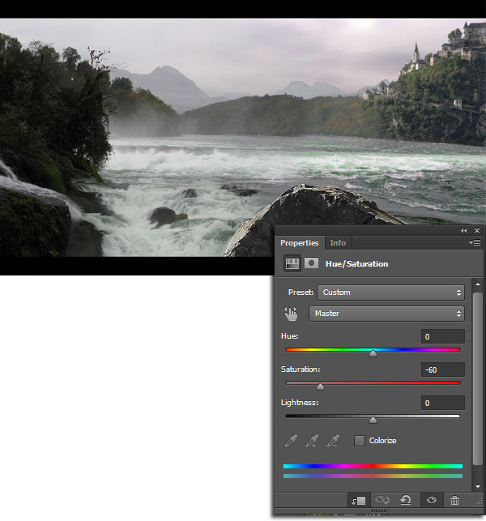
Task: Click the Lightness value input field
Action: coord(442,403)
